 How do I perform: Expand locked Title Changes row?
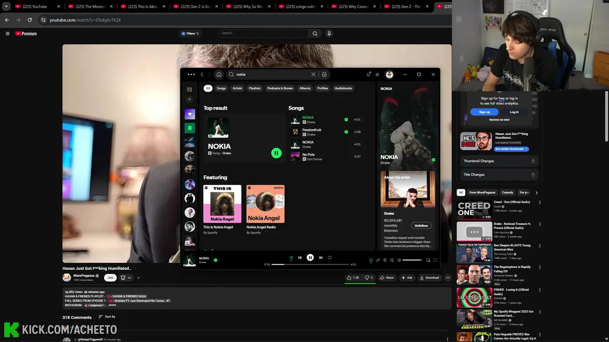click(x=500, y=175)
